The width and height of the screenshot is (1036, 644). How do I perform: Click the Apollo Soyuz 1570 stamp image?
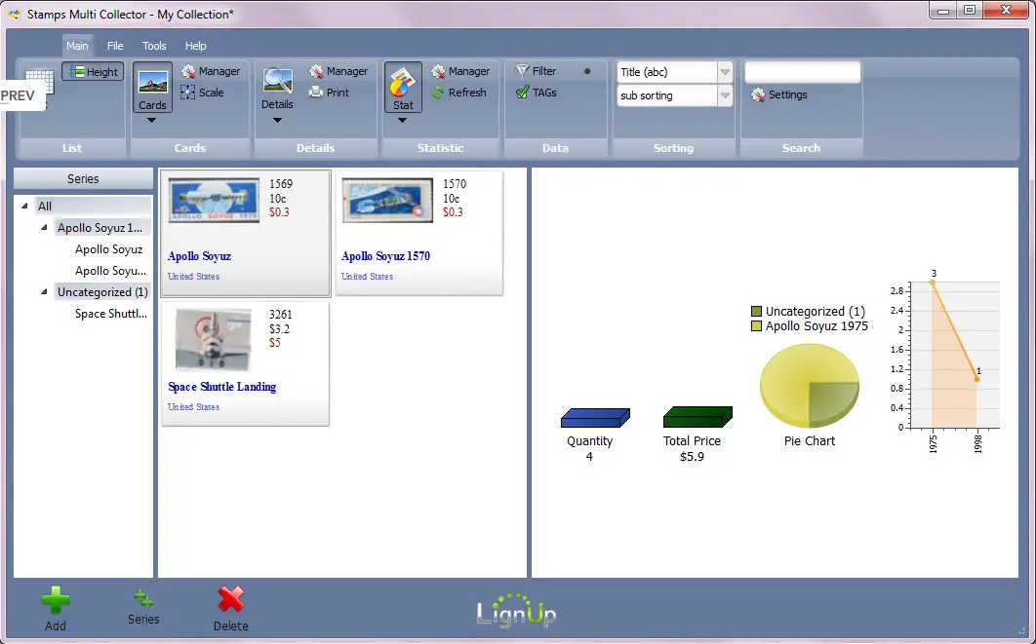point(388,200)
